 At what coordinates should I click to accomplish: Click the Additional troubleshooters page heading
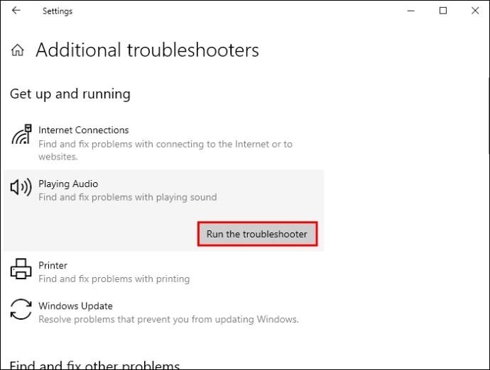[147, 50]
